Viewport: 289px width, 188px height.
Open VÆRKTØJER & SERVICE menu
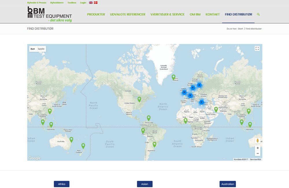point(167,14)
